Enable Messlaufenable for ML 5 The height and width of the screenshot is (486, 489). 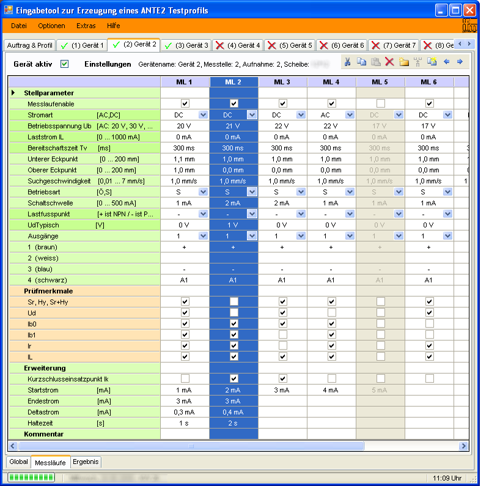click(x=380, y=103)
